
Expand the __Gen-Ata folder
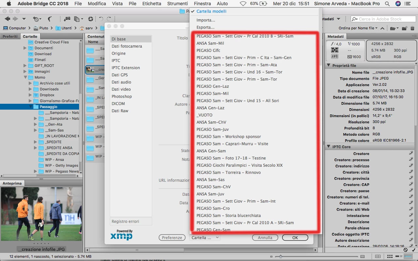pyautogui.click(x=35, y=124)
